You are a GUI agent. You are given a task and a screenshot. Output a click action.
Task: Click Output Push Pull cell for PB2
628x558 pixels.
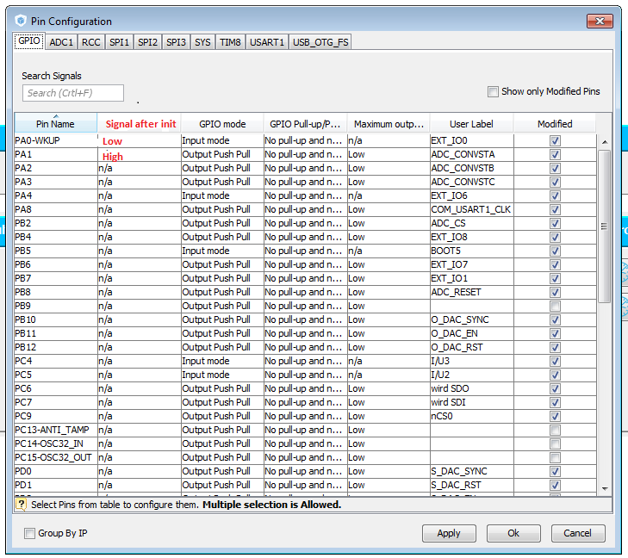222,223
